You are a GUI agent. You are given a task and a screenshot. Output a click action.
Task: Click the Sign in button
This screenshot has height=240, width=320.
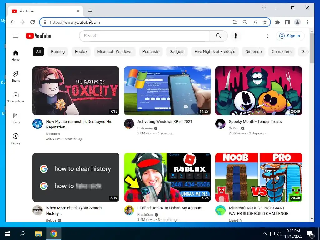coord(290,36)
